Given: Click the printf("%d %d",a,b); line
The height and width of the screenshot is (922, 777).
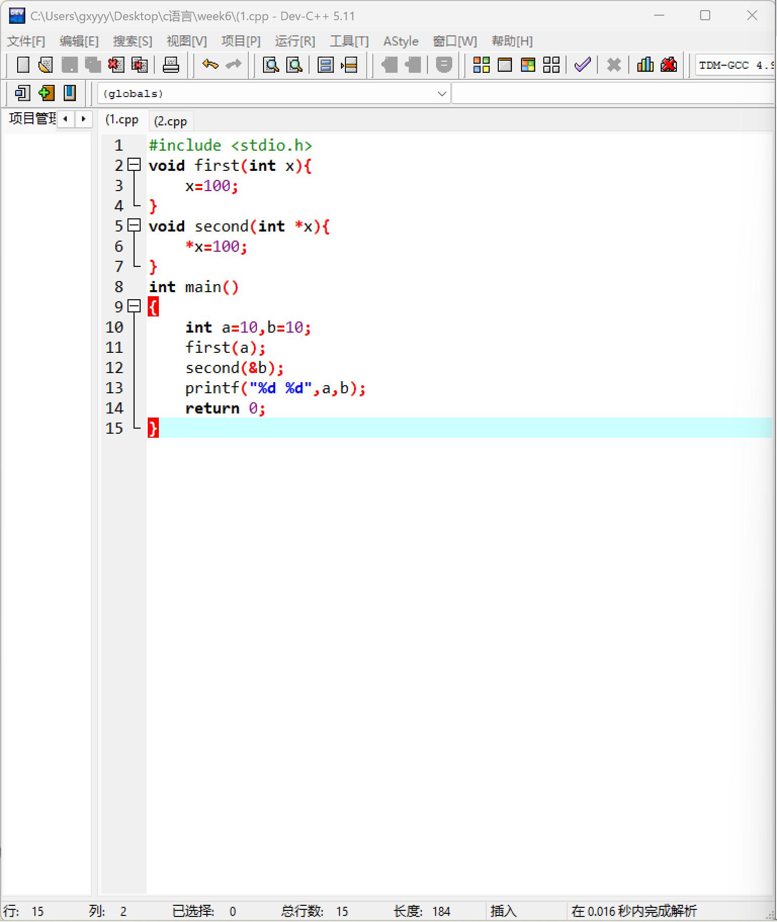Looking at the screenshot, I should coord(275,388).
